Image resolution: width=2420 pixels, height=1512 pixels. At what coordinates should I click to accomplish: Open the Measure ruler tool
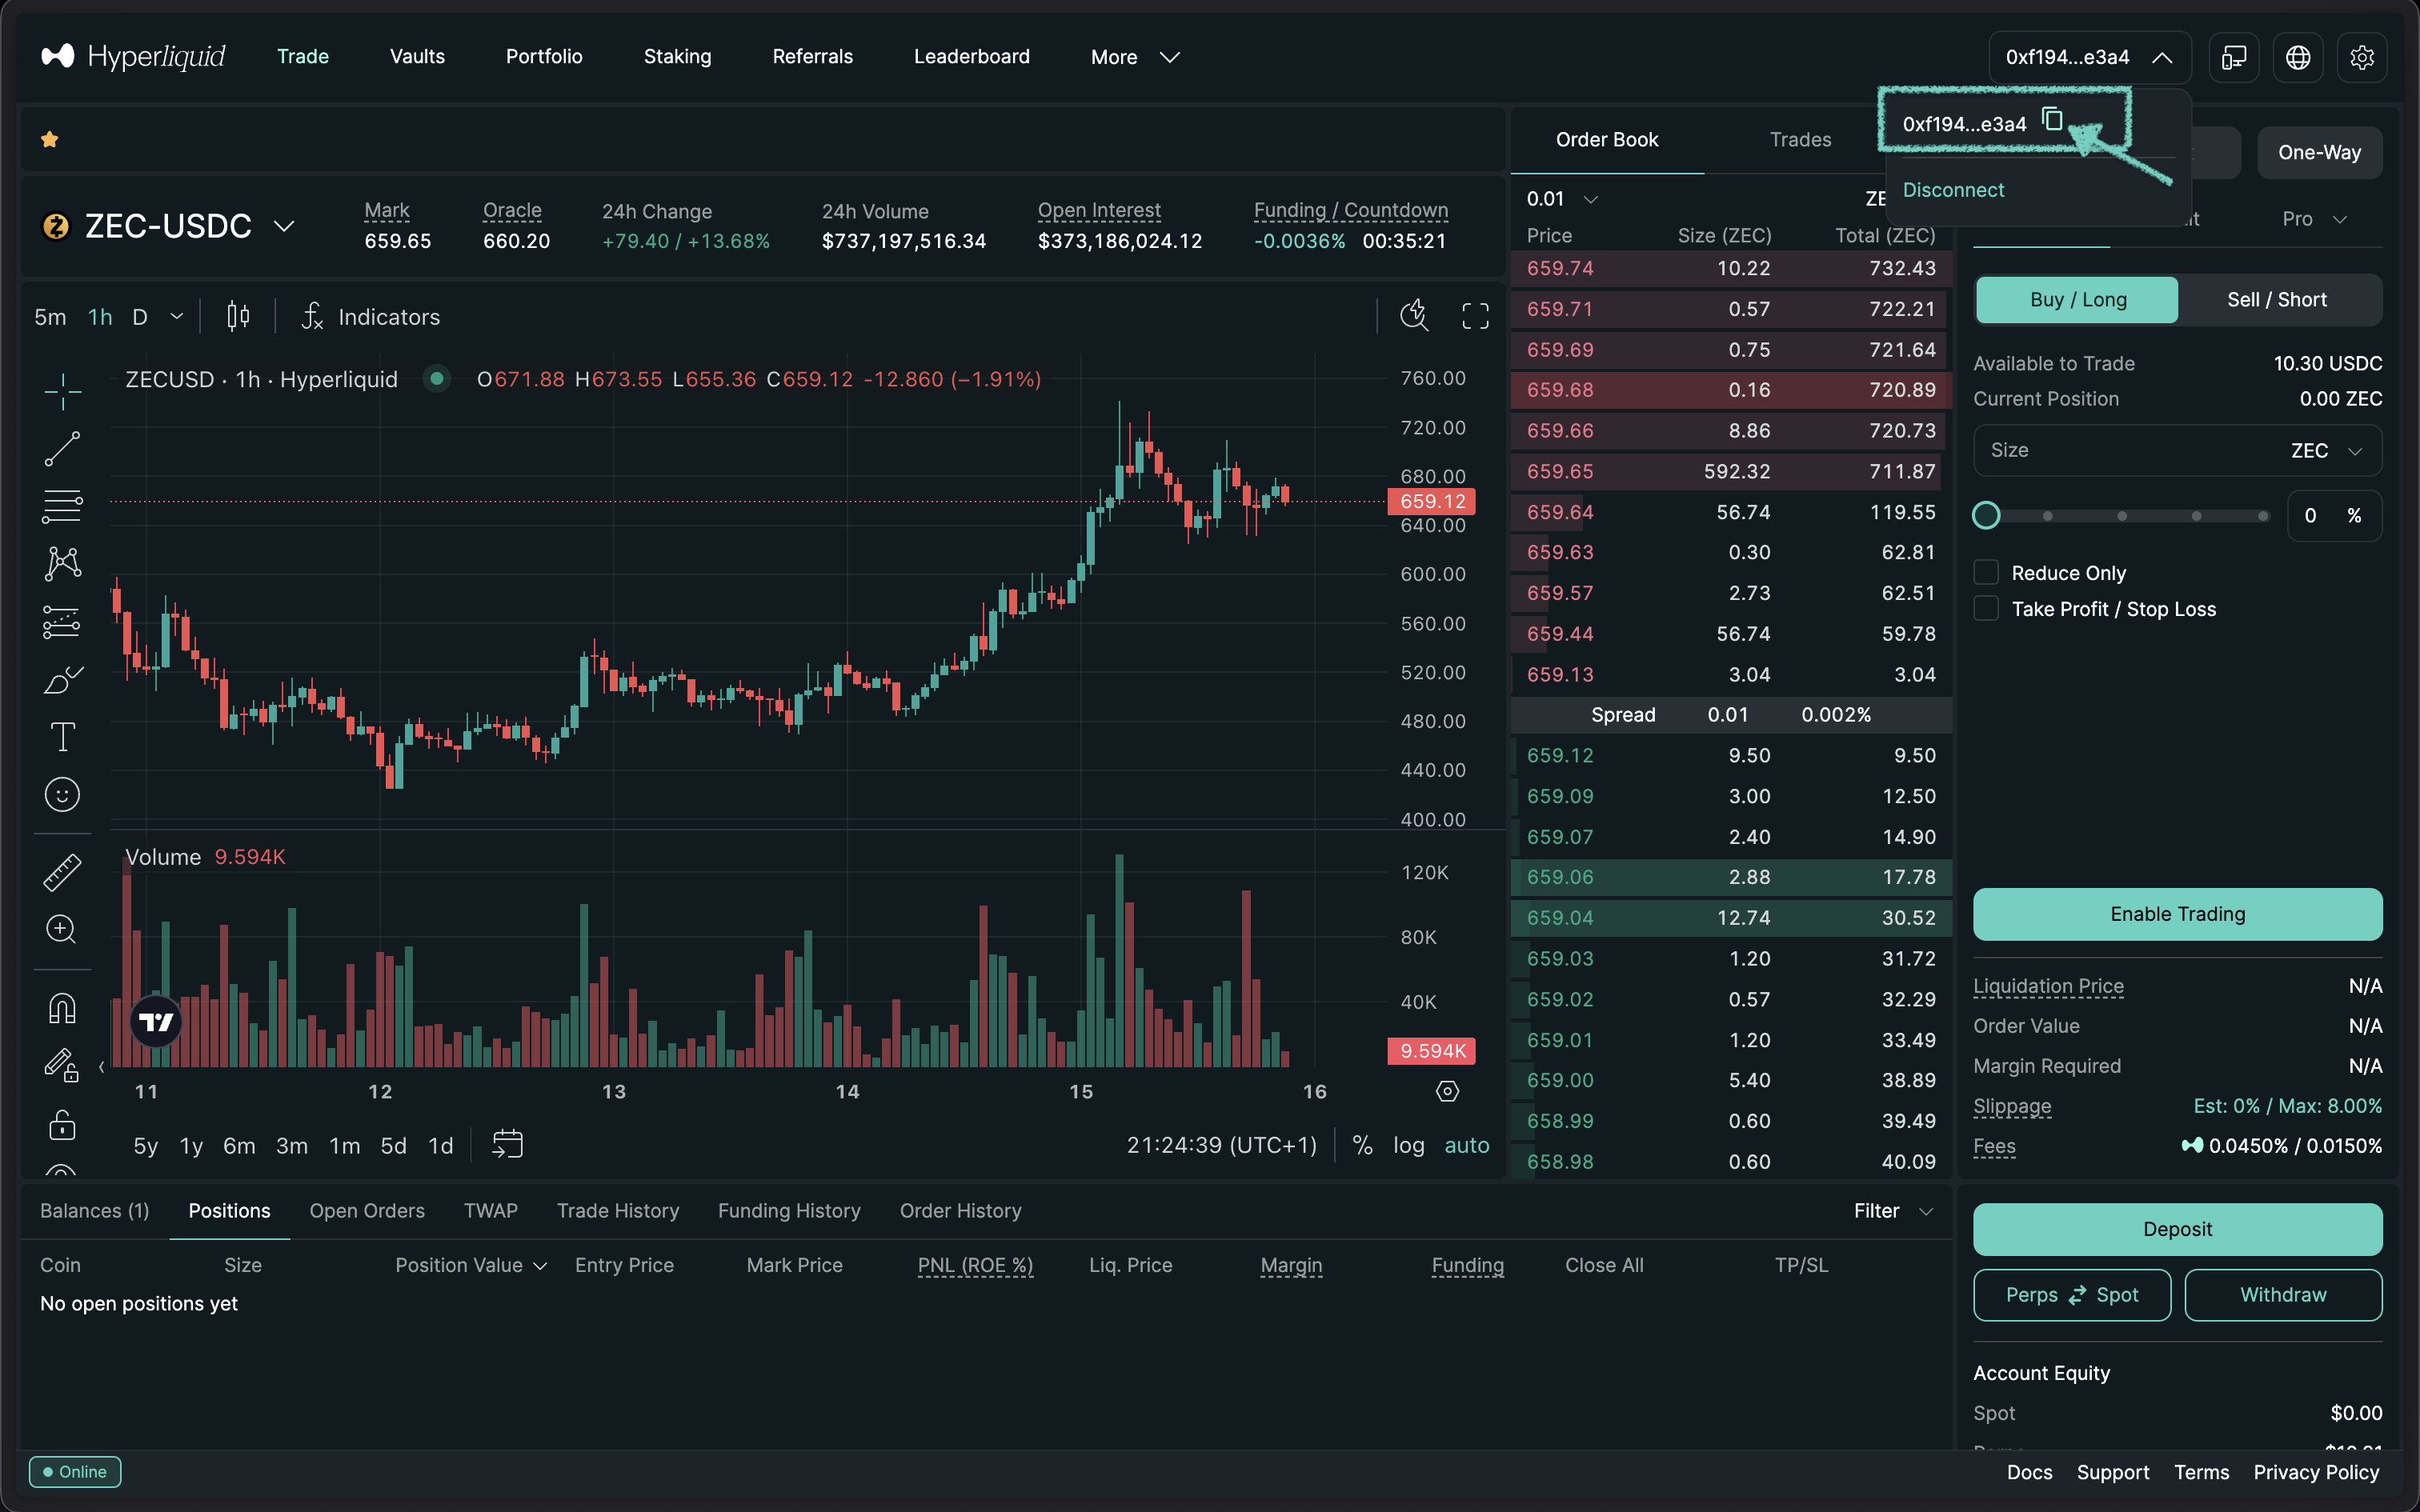(62, 871)
